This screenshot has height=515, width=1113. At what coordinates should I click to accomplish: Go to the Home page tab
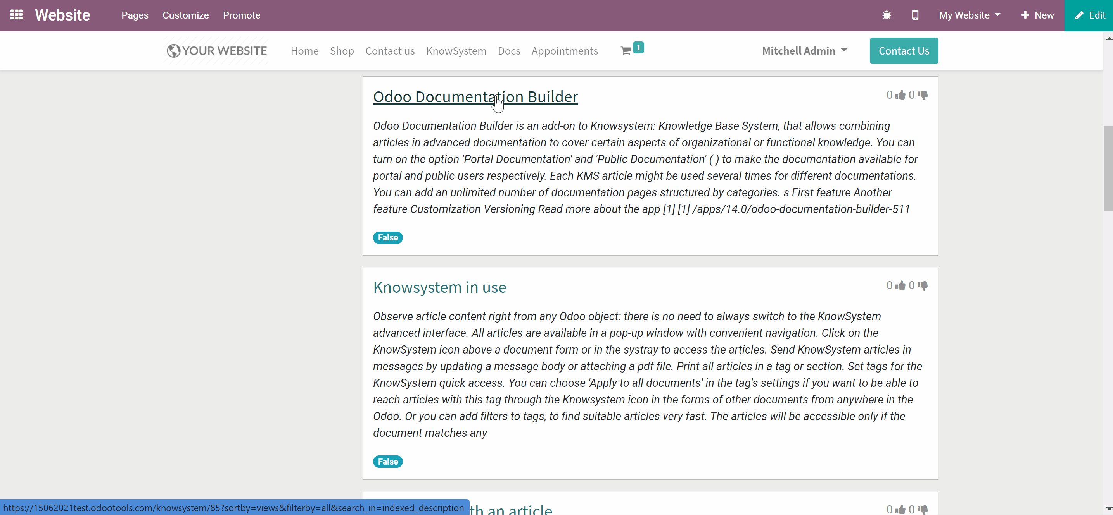[x=304, y=51]
